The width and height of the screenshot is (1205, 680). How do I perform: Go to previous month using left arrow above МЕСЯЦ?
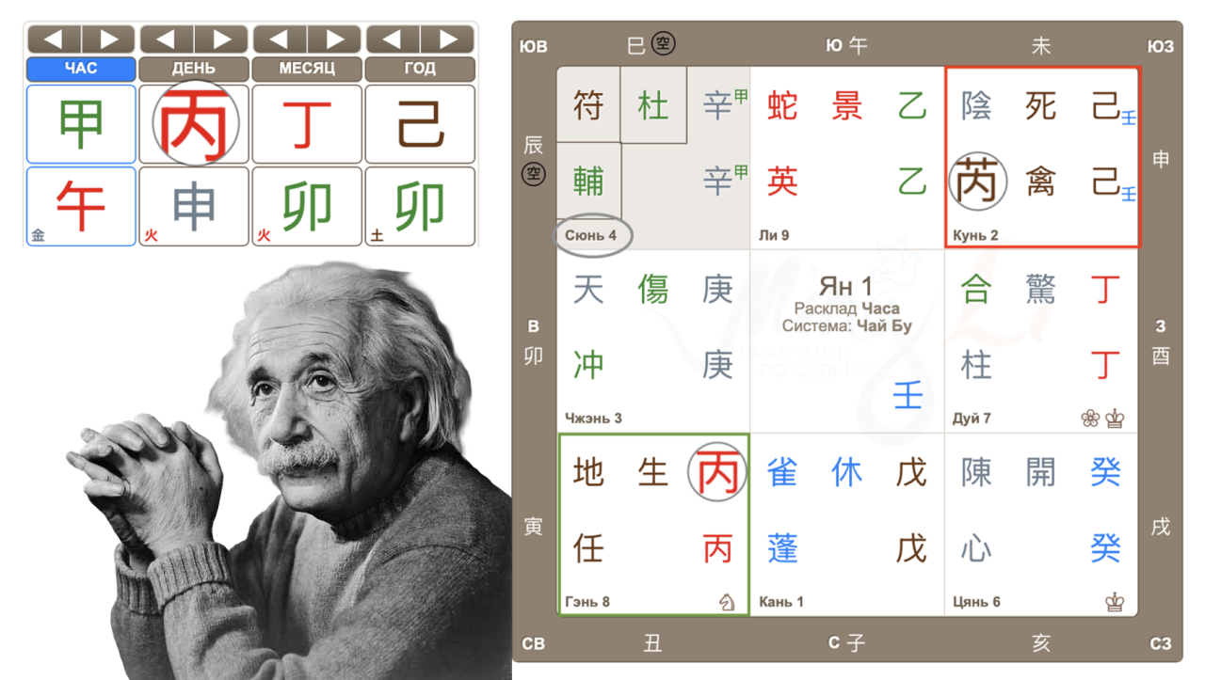coord(280,40)
